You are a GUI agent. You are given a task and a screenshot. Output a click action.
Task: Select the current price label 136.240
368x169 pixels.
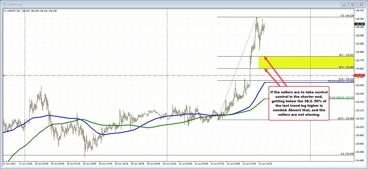coord(360,24)
